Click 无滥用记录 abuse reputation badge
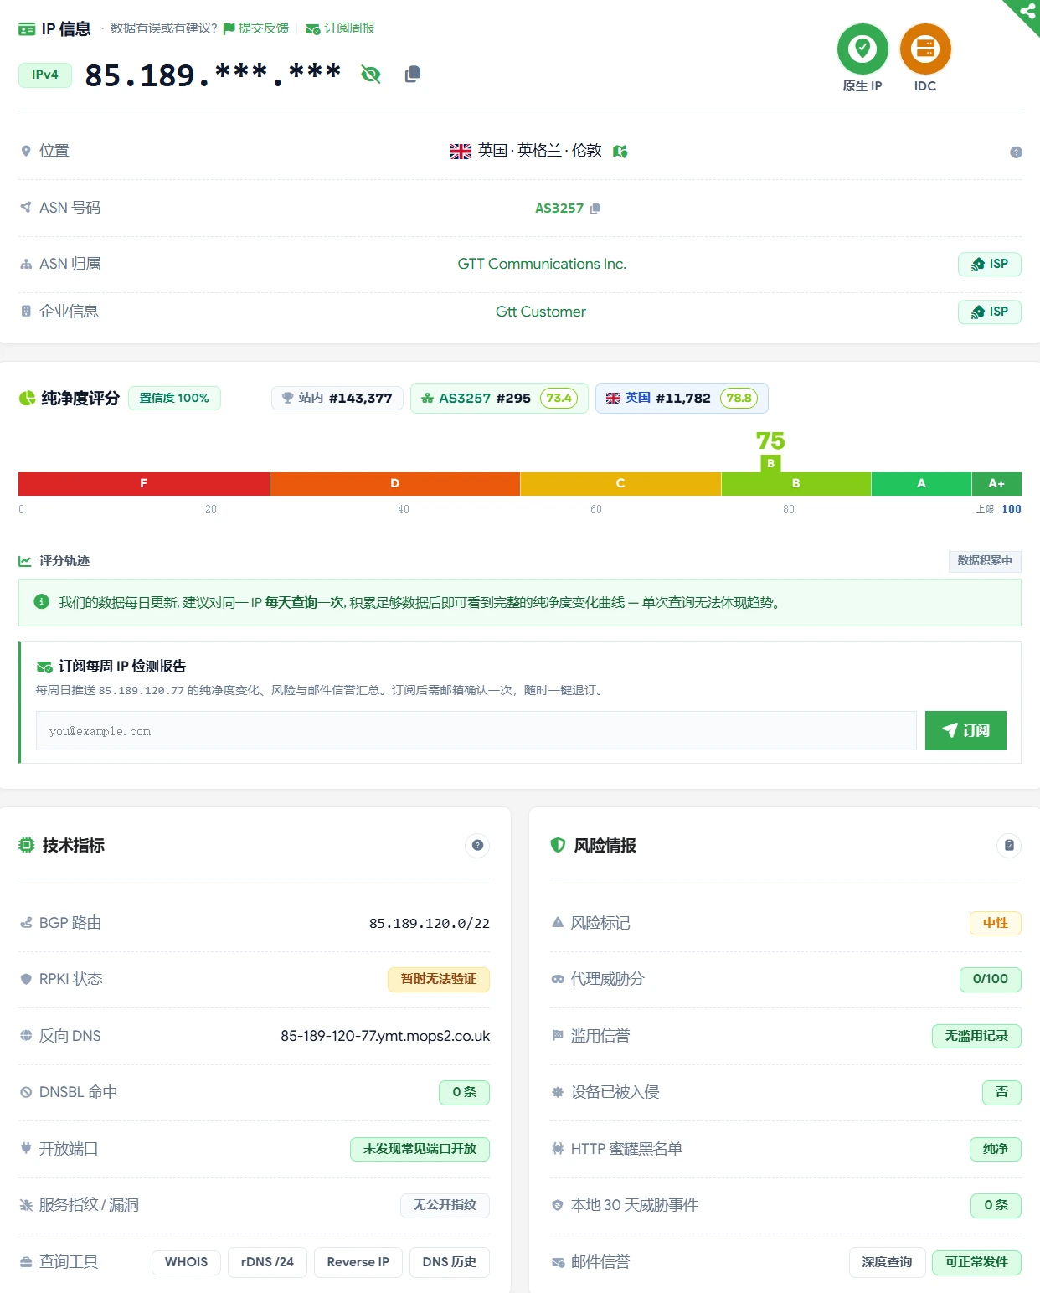The image size is (1040, 1293). click(x=976, y=1037)
